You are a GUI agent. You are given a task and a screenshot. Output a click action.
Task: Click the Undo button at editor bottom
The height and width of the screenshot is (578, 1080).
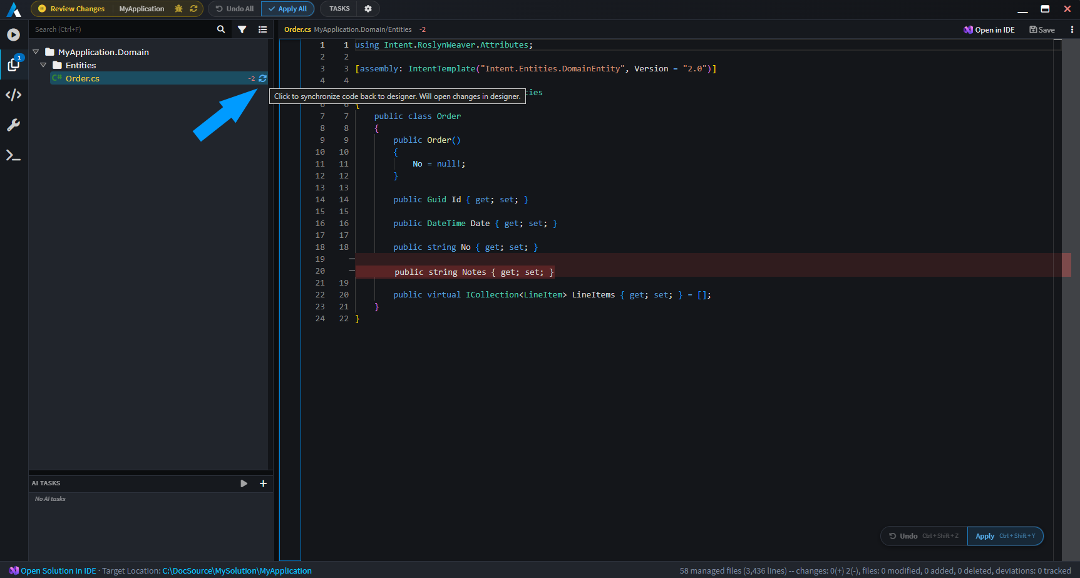coord(924,536)
